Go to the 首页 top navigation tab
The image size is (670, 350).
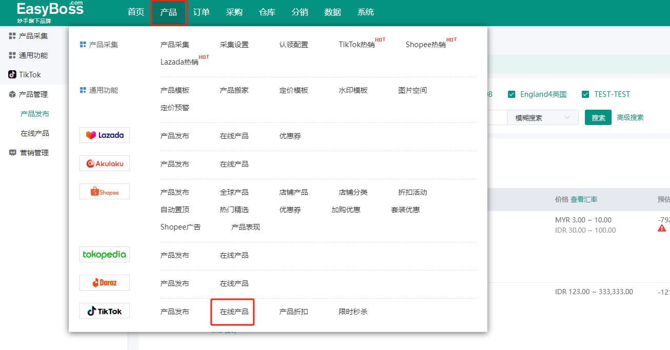(136, 12)
